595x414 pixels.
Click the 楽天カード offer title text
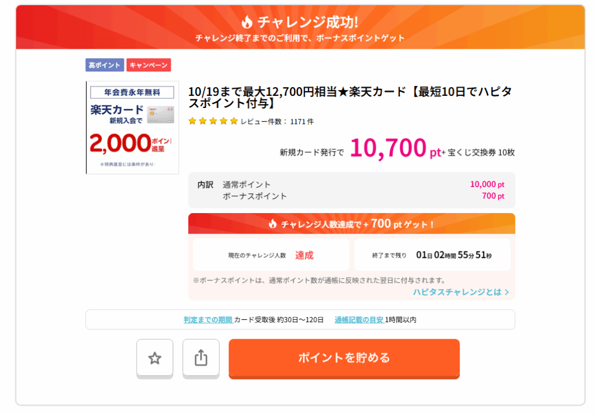pos(350,98)
